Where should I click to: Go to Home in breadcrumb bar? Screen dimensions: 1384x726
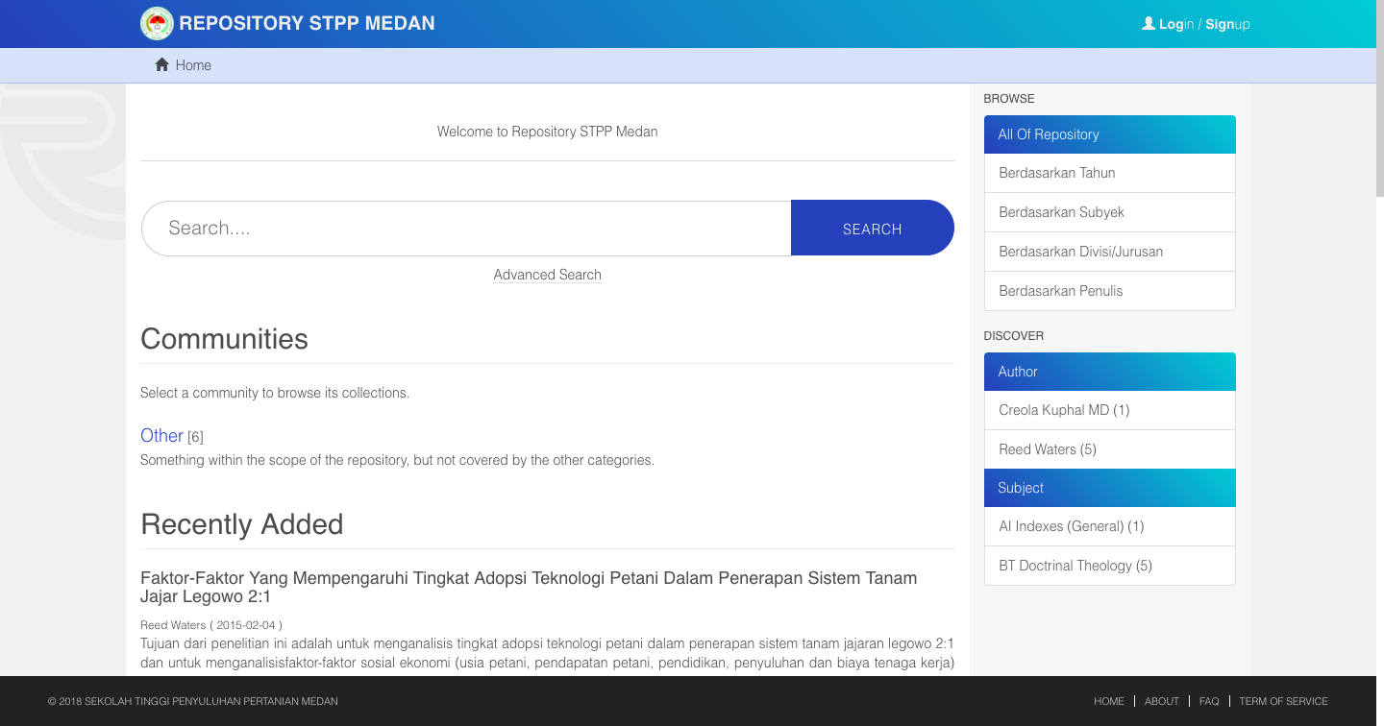tap(193, 65)
